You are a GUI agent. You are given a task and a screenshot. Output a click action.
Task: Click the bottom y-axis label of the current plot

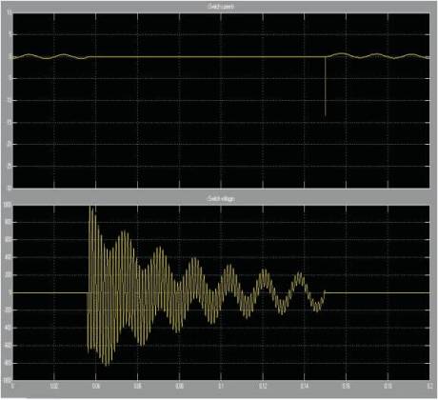click(10, 188)
